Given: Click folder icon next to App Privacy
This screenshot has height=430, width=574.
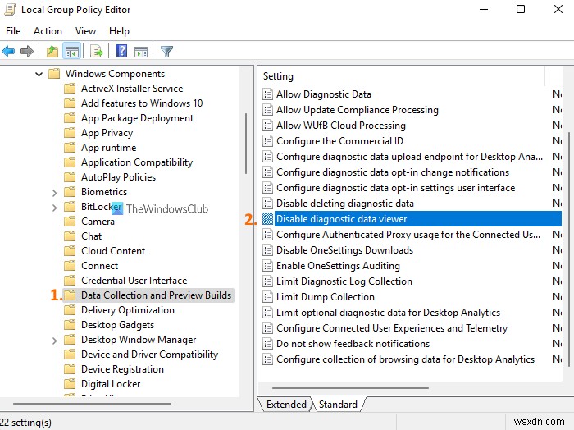Looking at the screenshot, I should (x=70, y=133).
